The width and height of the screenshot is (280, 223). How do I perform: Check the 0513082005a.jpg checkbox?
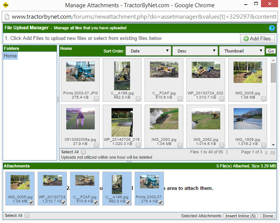[96, 145]
